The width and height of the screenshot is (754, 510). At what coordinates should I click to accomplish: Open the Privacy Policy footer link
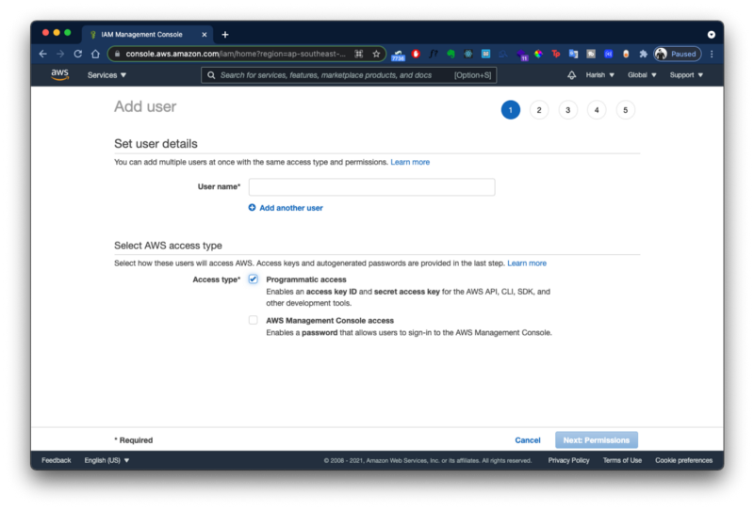tap(568, 460)
